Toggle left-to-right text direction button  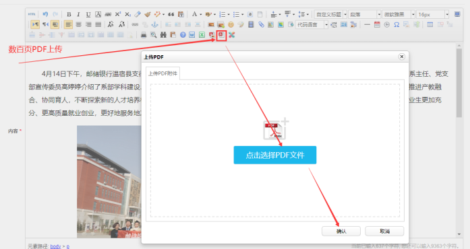[35, 24]
